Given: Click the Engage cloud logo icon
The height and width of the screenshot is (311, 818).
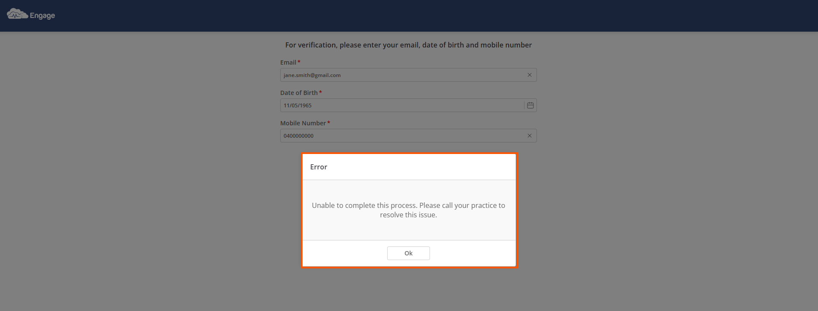Looking at the screenshot, I should click(17, 14).
